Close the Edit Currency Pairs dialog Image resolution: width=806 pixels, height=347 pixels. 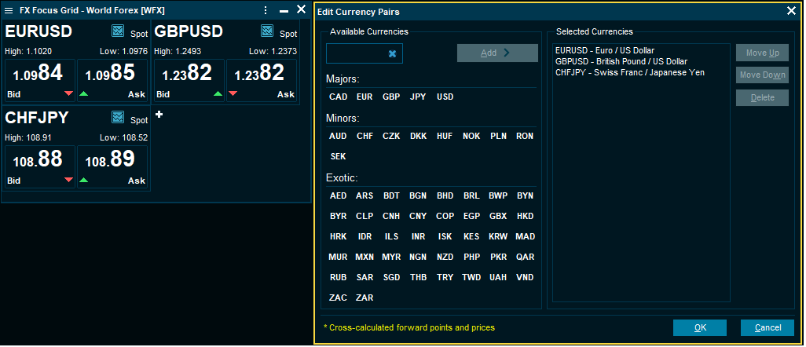coord(791,11)
